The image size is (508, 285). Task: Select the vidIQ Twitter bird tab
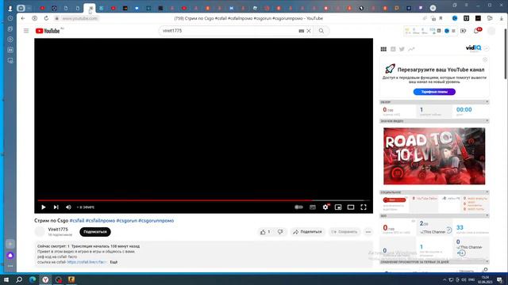tap(402, 49)
